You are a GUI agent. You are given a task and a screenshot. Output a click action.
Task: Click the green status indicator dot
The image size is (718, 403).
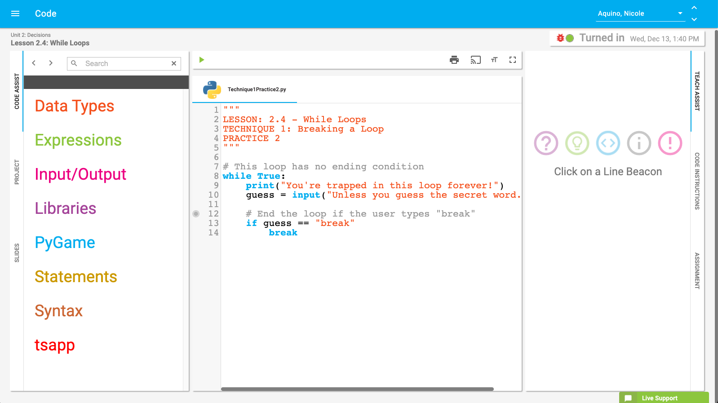tap(570, 38)
